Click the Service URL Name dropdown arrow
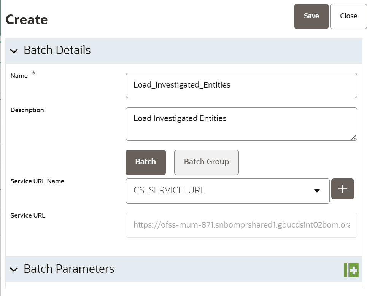Viewport: 367px width, 296px height. [317, 191]
